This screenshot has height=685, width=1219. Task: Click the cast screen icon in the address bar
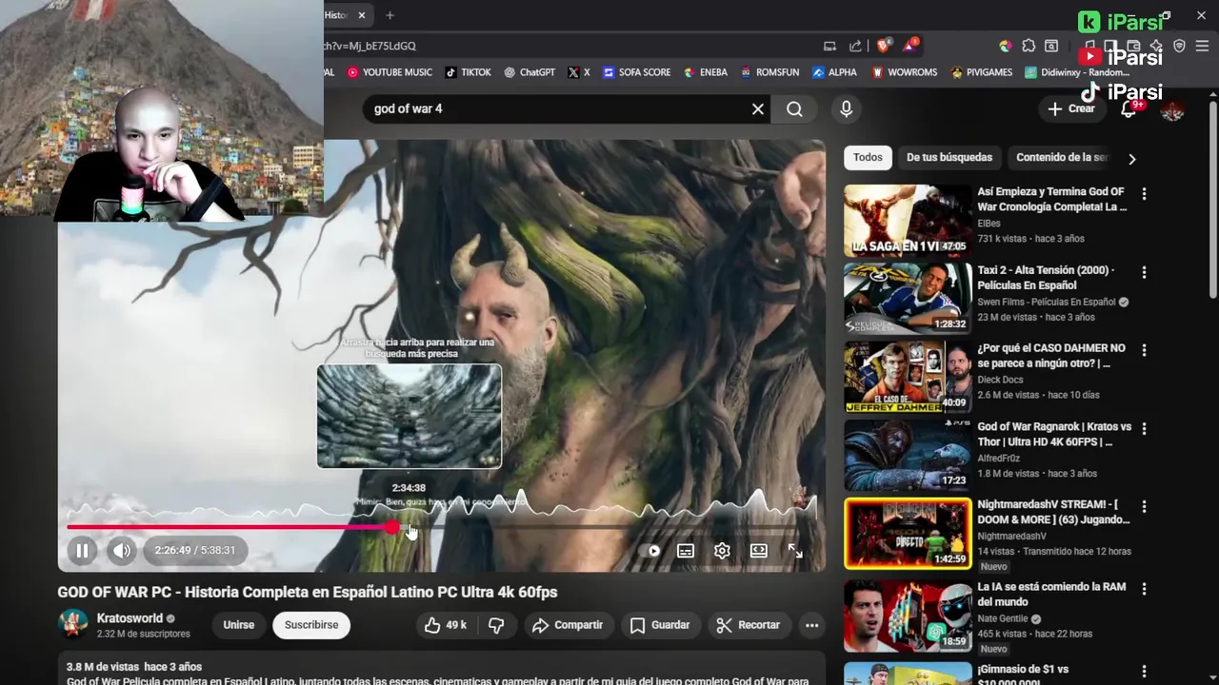click(x=829, y=46)
